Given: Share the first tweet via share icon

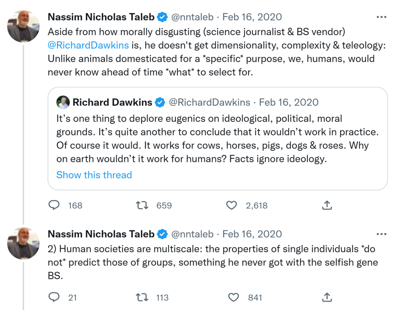Looking at the screenshot, I should 327,205.
